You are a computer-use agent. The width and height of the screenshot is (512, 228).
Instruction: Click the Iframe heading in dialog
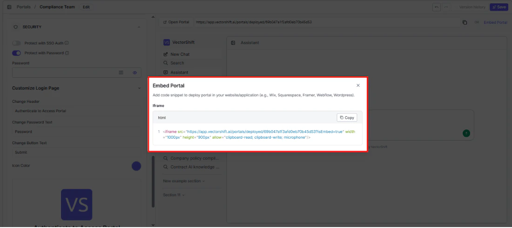coord(158,106)
